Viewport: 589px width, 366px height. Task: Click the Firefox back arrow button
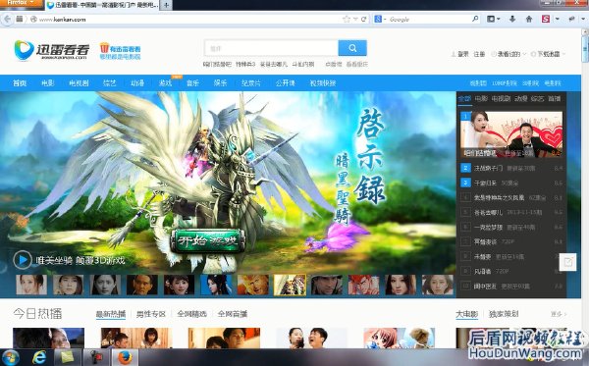click(x=7, y=19)
